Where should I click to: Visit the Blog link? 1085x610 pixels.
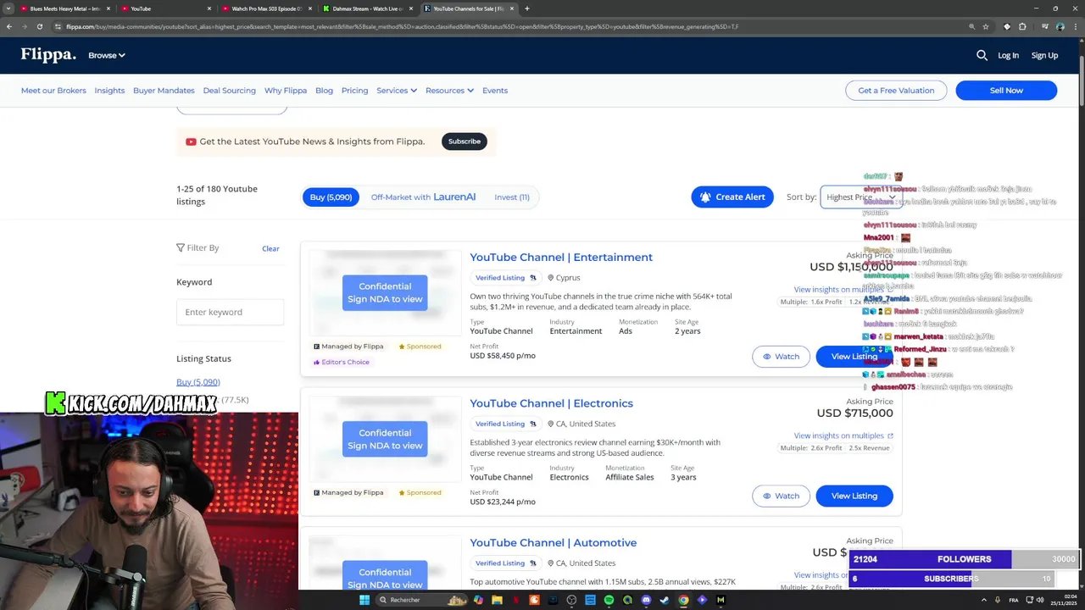[324, 91]
